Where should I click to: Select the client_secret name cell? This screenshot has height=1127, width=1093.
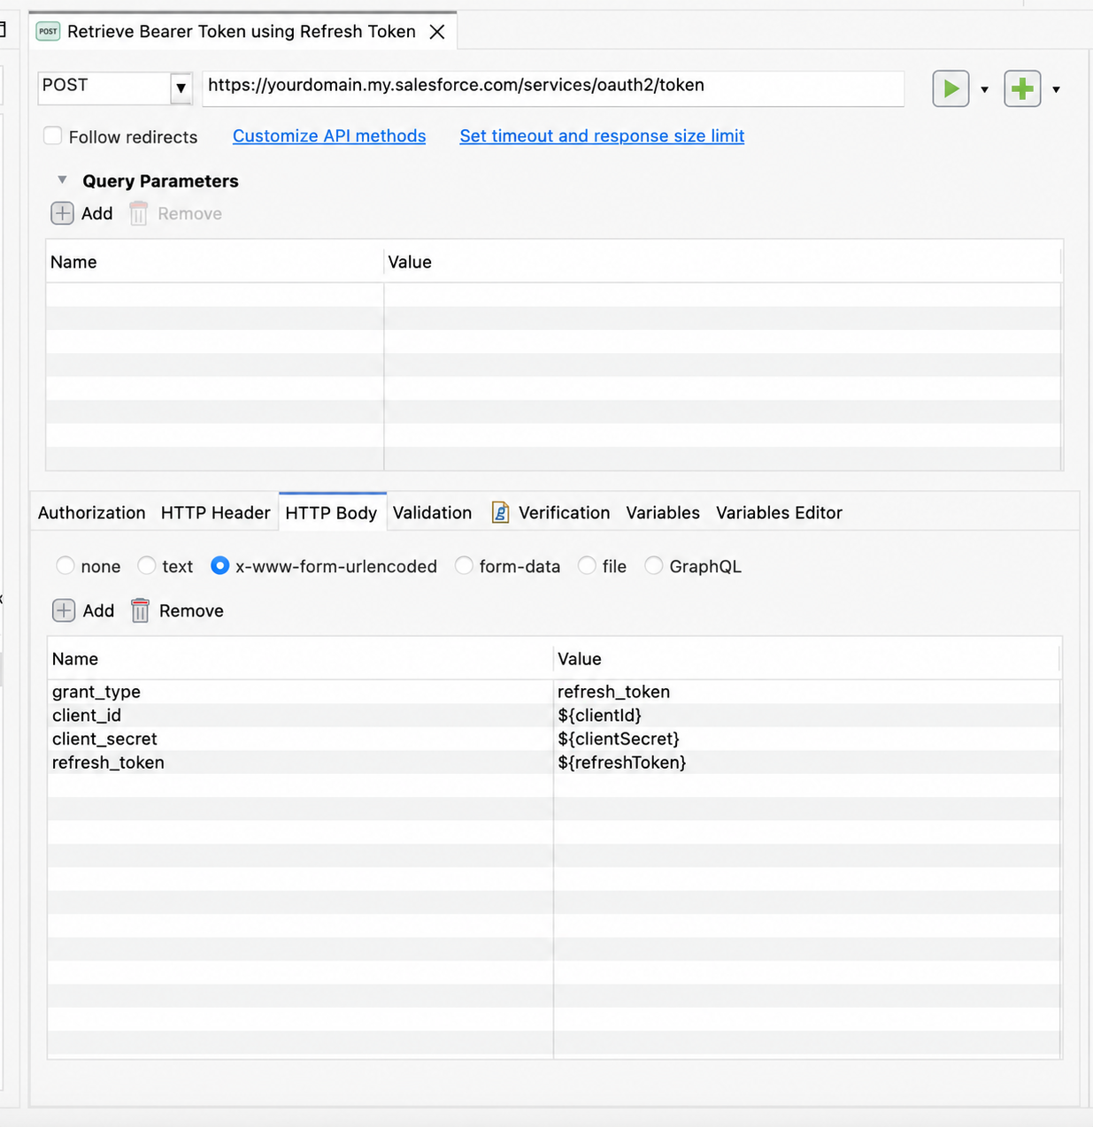pyautogui.click(x=300, y=739)
